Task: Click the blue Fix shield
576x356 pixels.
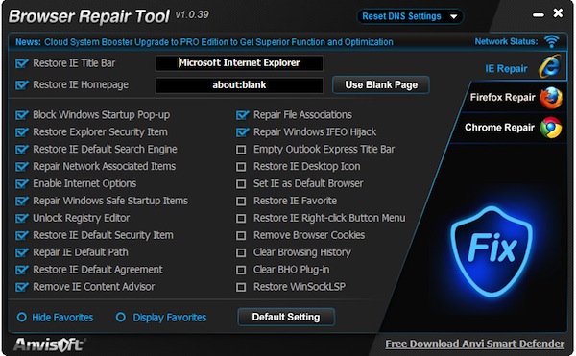Action: pos(492,251)
